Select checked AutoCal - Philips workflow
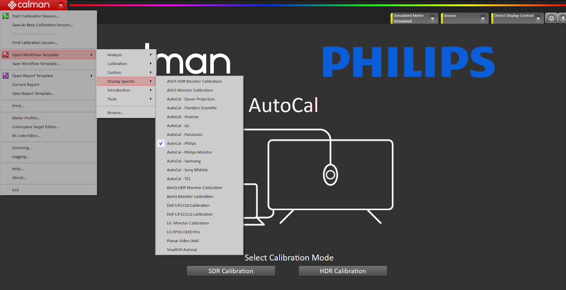Viewport: 566px width, 290px height. [x=200, y=143]
